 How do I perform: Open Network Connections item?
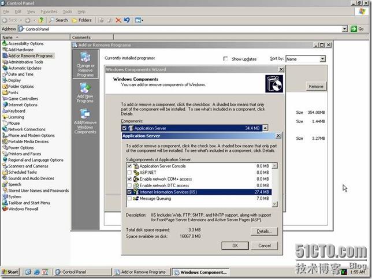coord(24,129)
